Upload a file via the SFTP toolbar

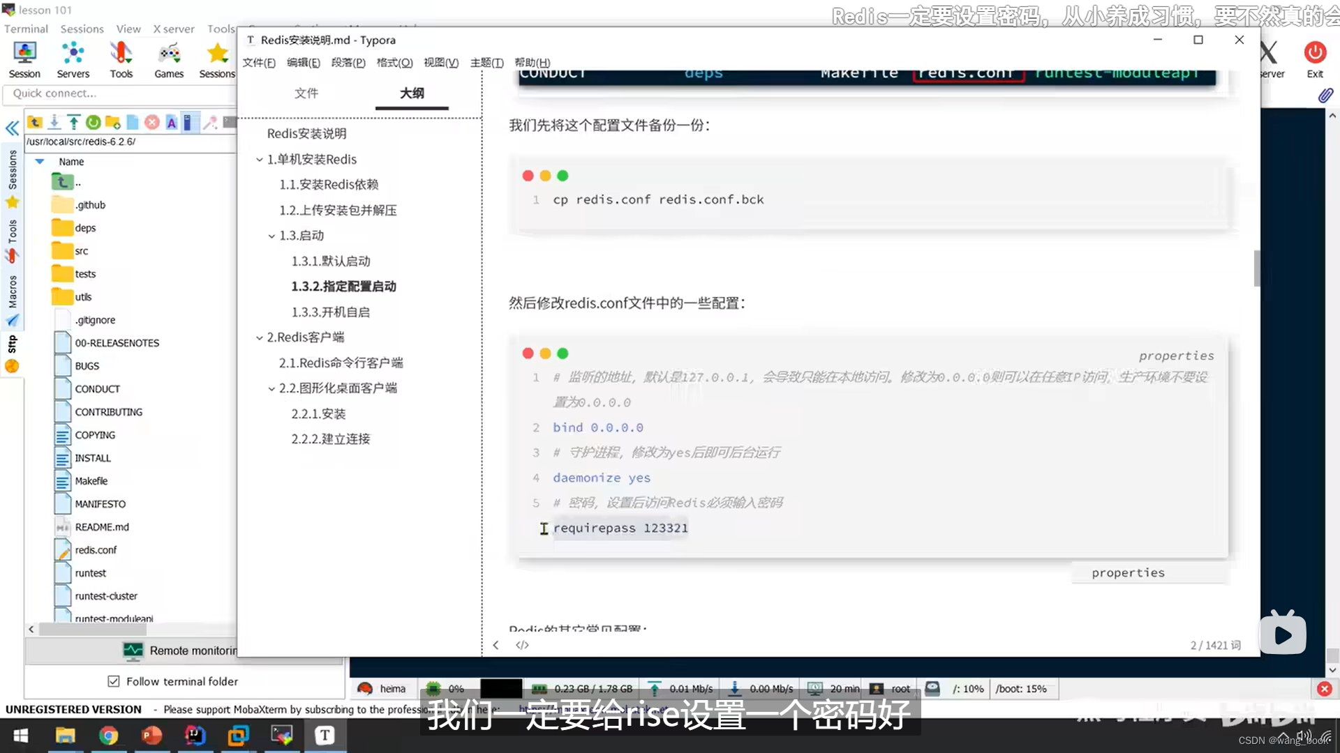coord(73,122)
